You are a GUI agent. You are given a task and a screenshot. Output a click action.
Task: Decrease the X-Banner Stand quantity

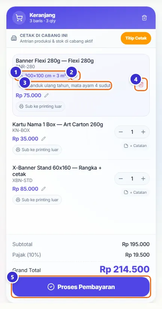click(x=121, y=179)
